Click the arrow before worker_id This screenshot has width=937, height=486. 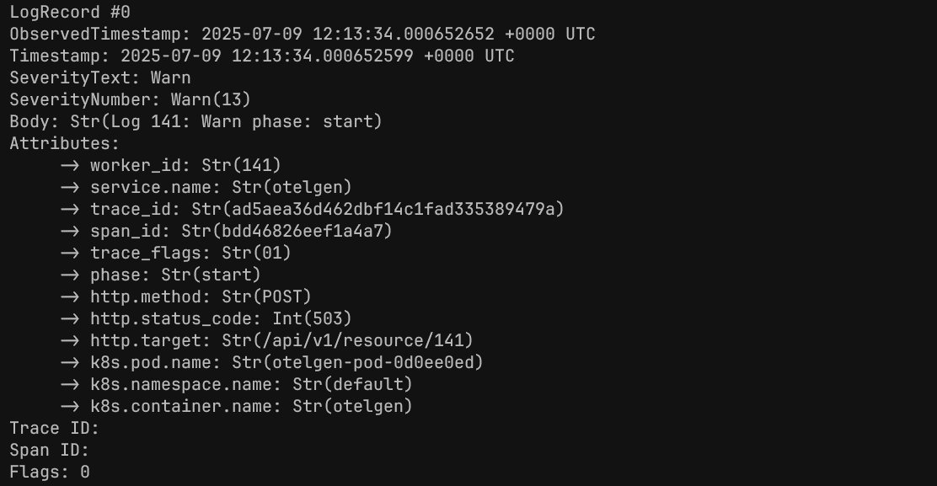click(70, 165)
